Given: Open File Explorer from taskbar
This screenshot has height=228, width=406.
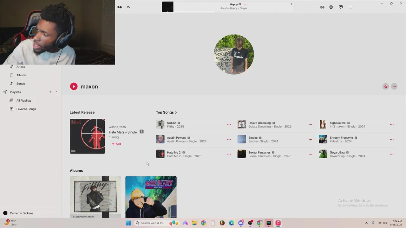Looking at the screenshot, I should point(194,223).
